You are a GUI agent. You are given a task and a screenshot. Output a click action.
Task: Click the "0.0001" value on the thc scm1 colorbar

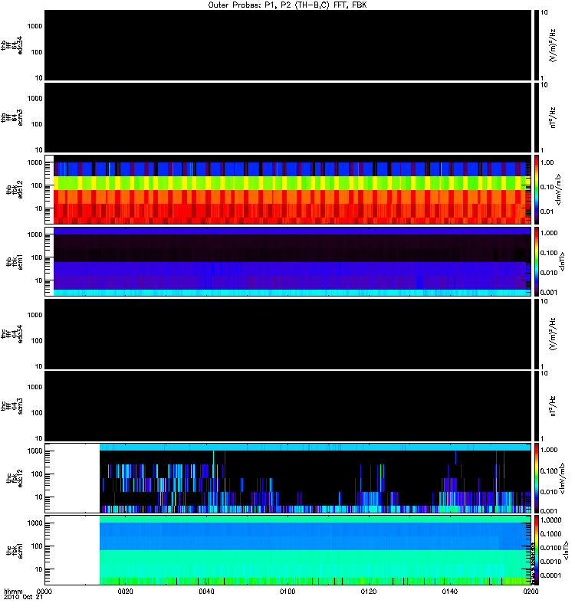[550, 575]
